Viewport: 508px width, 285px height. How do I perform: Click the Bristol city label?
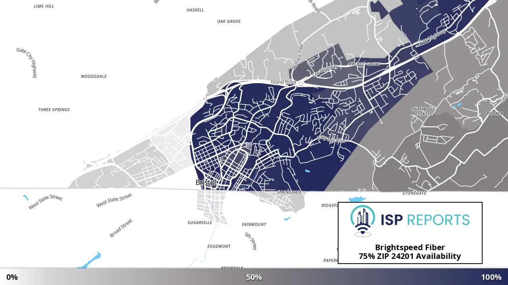(206, 182)
